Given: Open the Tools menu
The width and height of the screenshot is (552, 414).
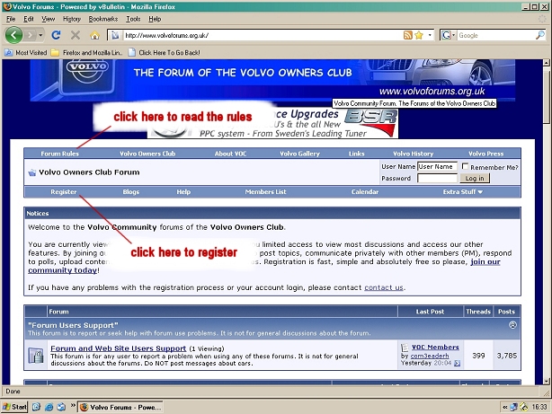Looking at the screenshot, I should pyautogui.click(x=133, y=19).
